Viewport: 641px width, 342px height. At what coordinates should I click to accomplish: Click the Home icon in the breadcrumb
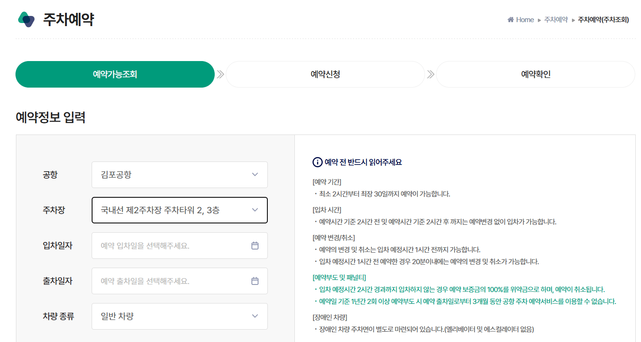point(510,19)
